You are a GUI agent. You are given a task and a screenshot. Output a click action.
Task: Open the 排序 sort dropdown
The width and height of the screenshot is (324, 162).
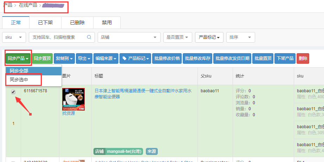tap(241, 37)
